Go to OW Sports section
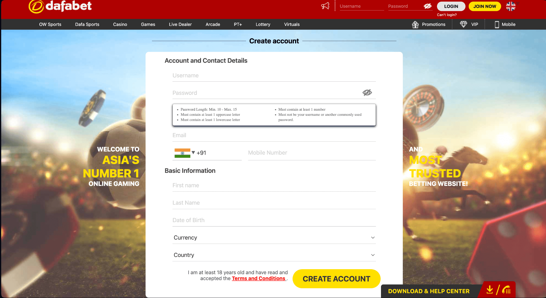The height and width of the screenshot is (298, 546). (50, 24)
